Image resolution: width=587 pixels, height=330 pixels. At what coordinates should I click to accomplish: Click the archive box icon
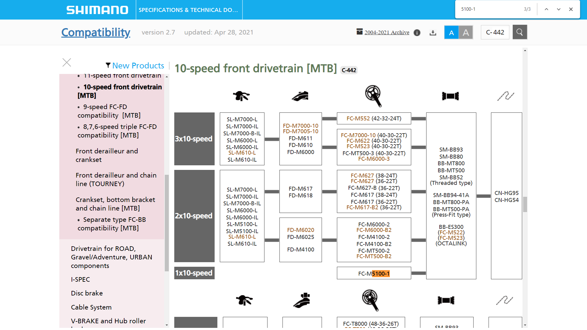360,31
